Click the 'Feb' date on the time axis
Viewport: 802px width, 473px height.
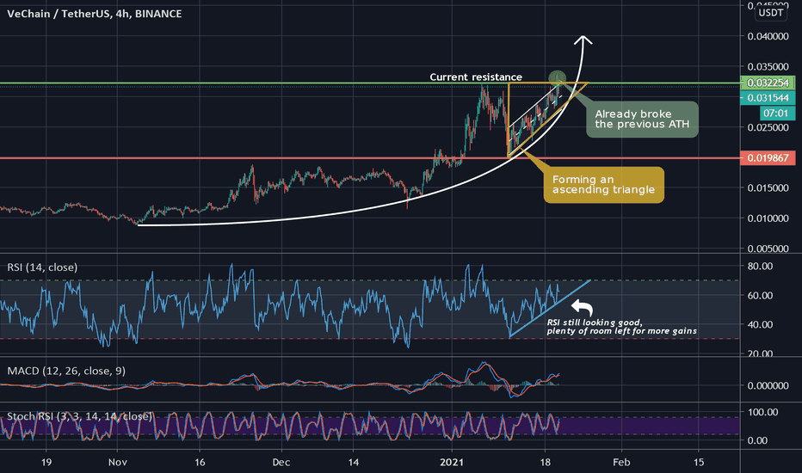click(621, 463)
